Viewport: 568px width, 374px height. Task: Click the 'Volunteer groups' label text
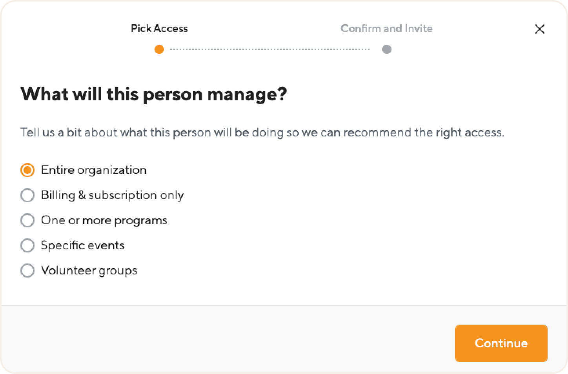coord(89,271)
